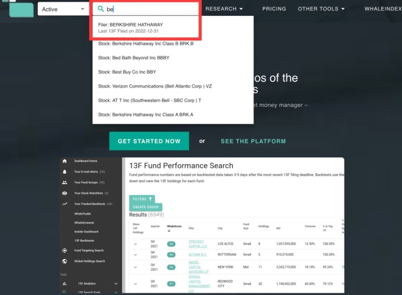Click the search magnifier icon
This screenshot has width=402, height=295.
point(101,9)
